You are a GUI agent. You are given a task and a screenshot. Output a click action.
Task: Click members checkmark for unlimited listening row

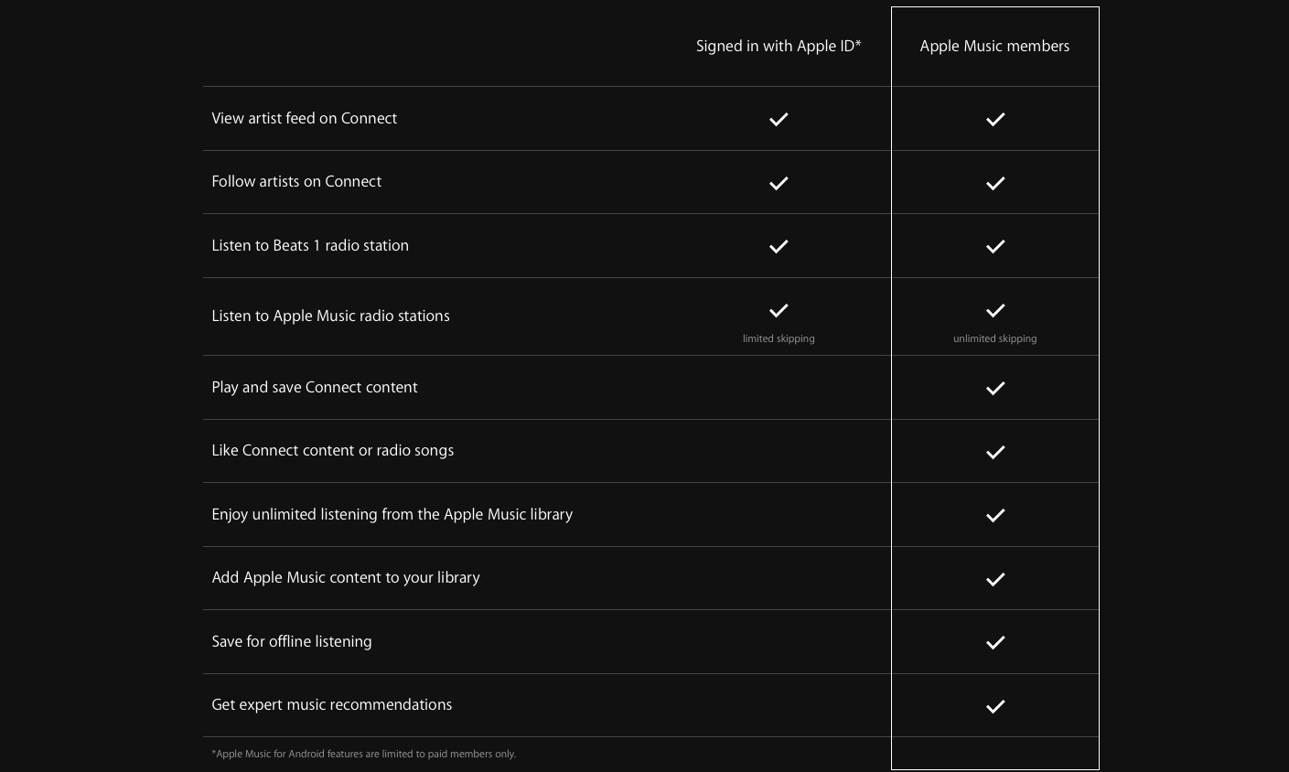995,515
